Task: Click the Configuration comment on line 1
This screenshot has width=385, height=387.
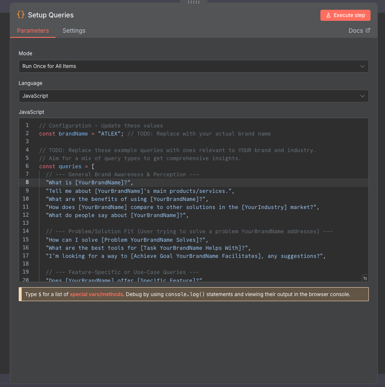Action: pos(101,126)
